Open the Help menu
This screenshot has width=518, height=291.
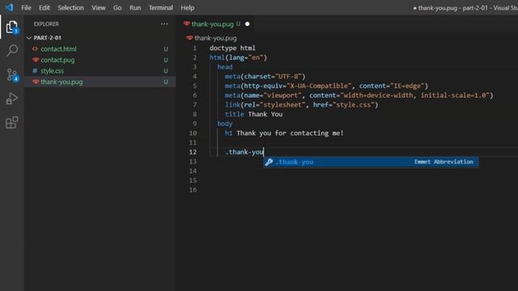coord(187,7)
